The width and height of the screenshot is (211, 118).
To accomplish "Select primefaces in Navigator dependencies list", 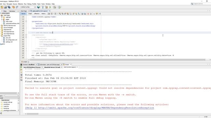I will (x=7, y=104).
